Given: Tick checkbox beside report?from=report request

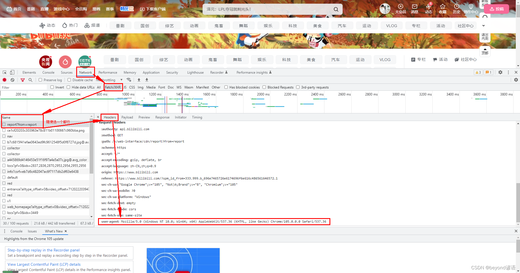Looking at the screenshot, I should coord(4,124).
